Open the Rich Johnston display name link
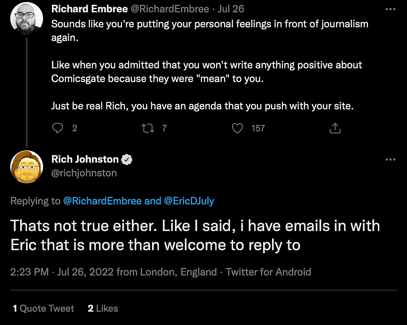The width and height of the screenshot is (407, 325). coord(85,159)
